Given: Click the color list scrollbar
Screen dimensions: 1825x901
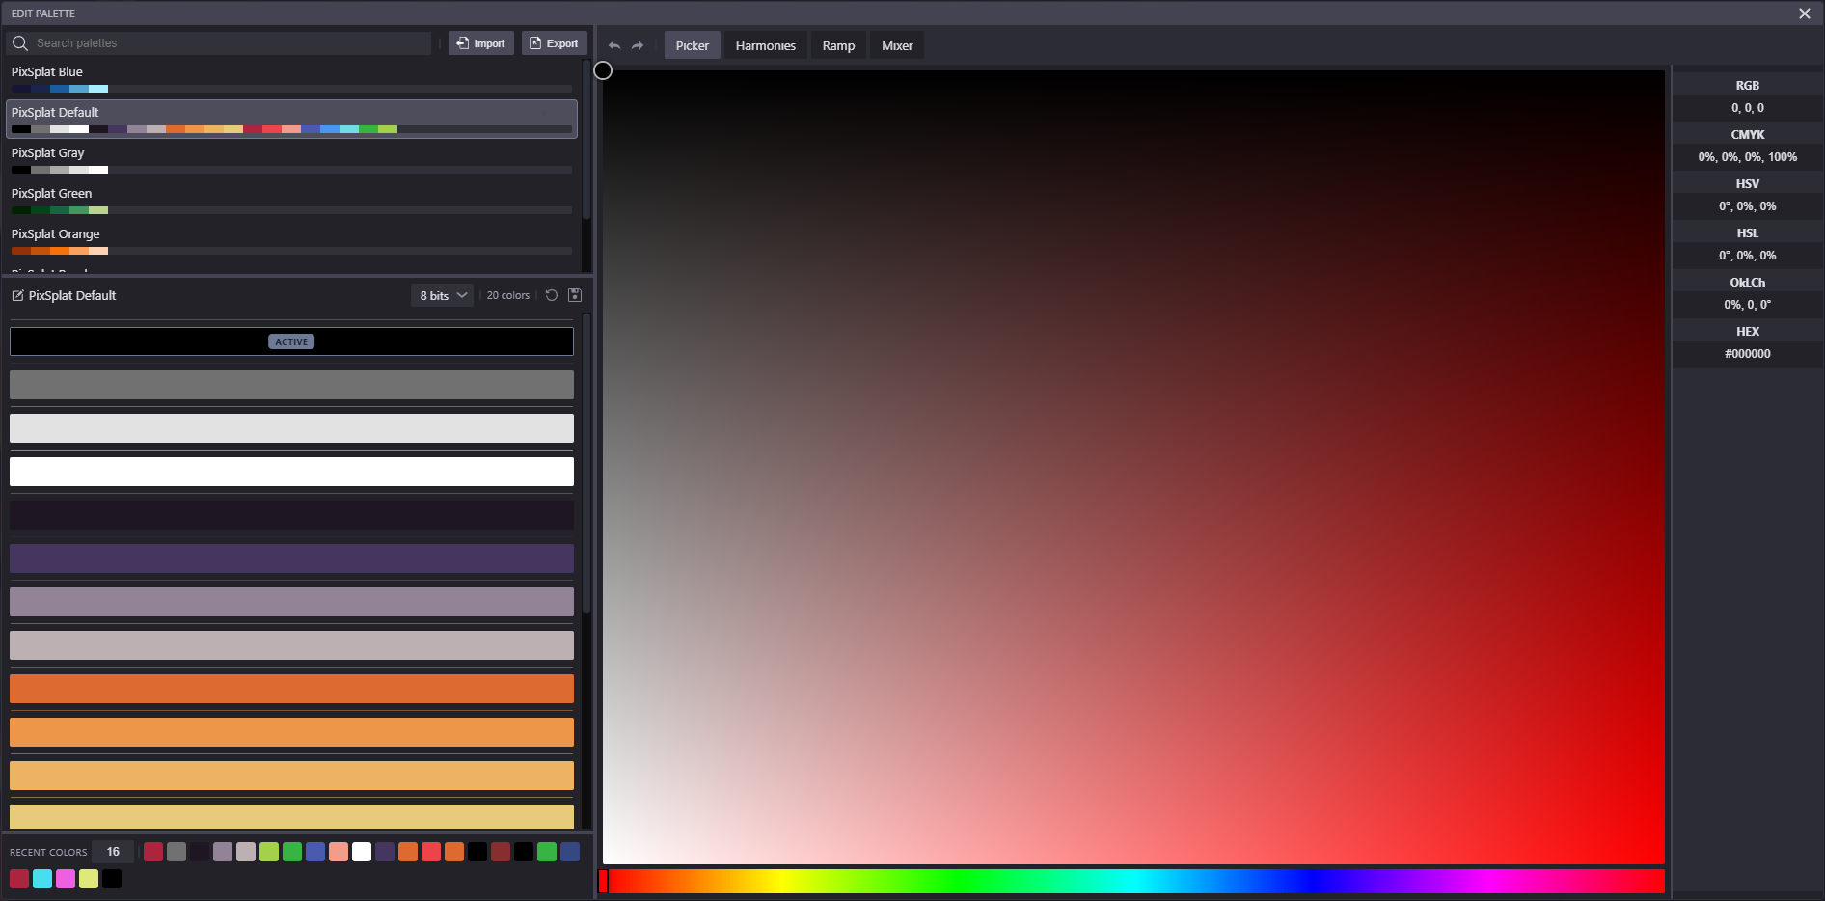Looking at the screenshot, I should pyautogui.click(x=586, y=463).
